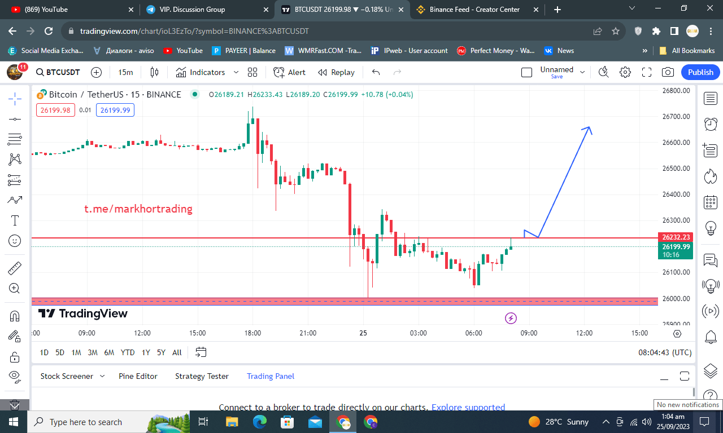Viewport: 723px width, 433px height.
Task: Click the blue Publish button
Action: point(700,72)
